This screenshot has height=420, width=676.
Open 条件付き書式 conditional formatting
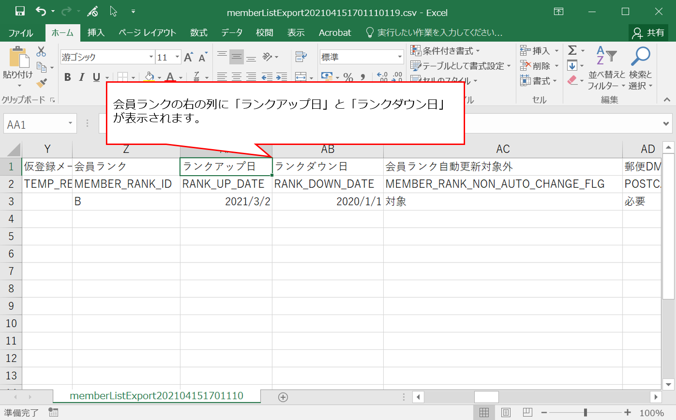pos(445,51)
